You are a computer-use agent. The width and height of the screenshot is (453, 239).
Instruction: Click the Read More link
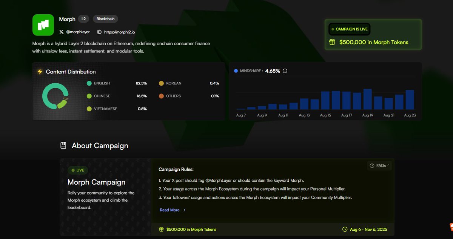click(169, 210)
